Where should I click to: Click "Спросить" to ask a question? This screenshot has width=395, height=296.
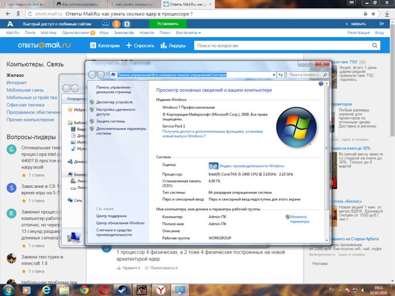(140, 45)
